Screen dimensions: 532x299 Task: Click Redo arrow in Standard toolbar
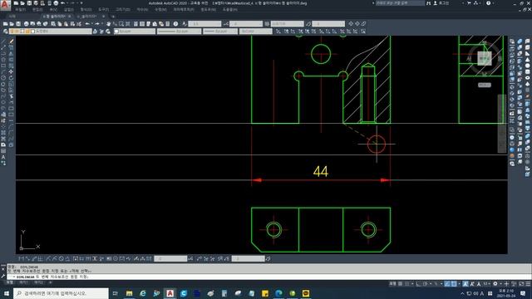click(x=97, y=24)
